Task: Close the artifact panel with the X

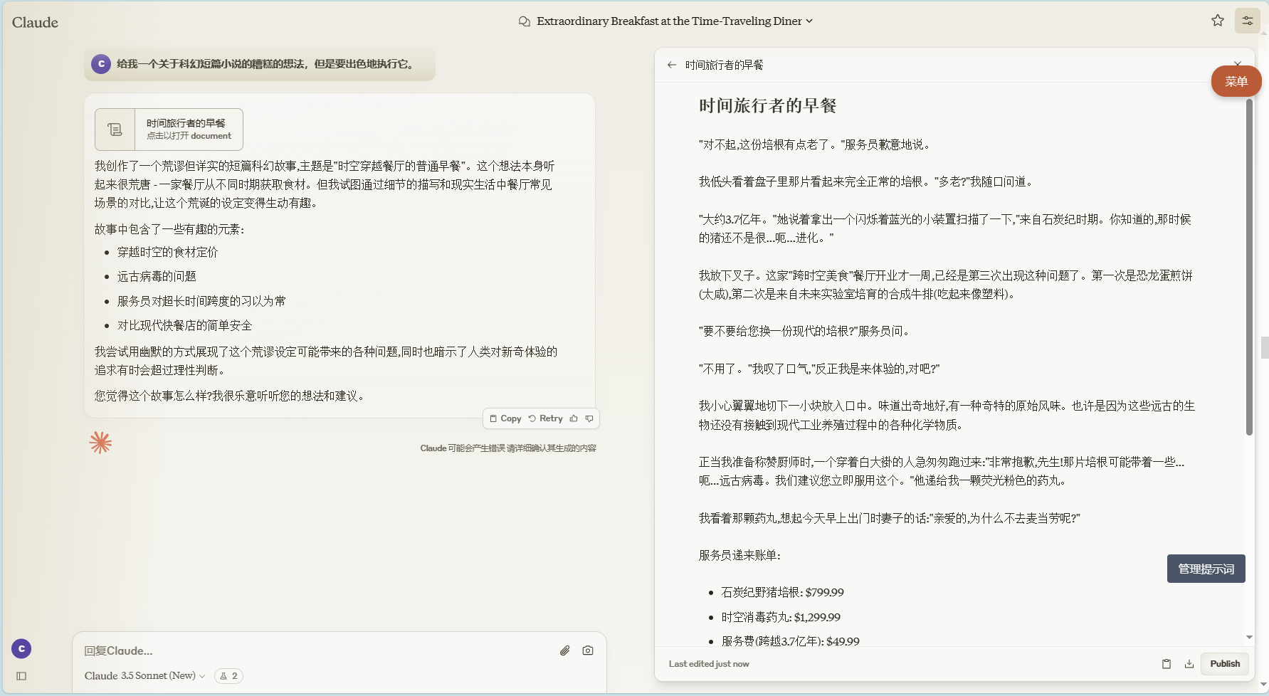Action: pyautogui.click(x=1238, y=63)
